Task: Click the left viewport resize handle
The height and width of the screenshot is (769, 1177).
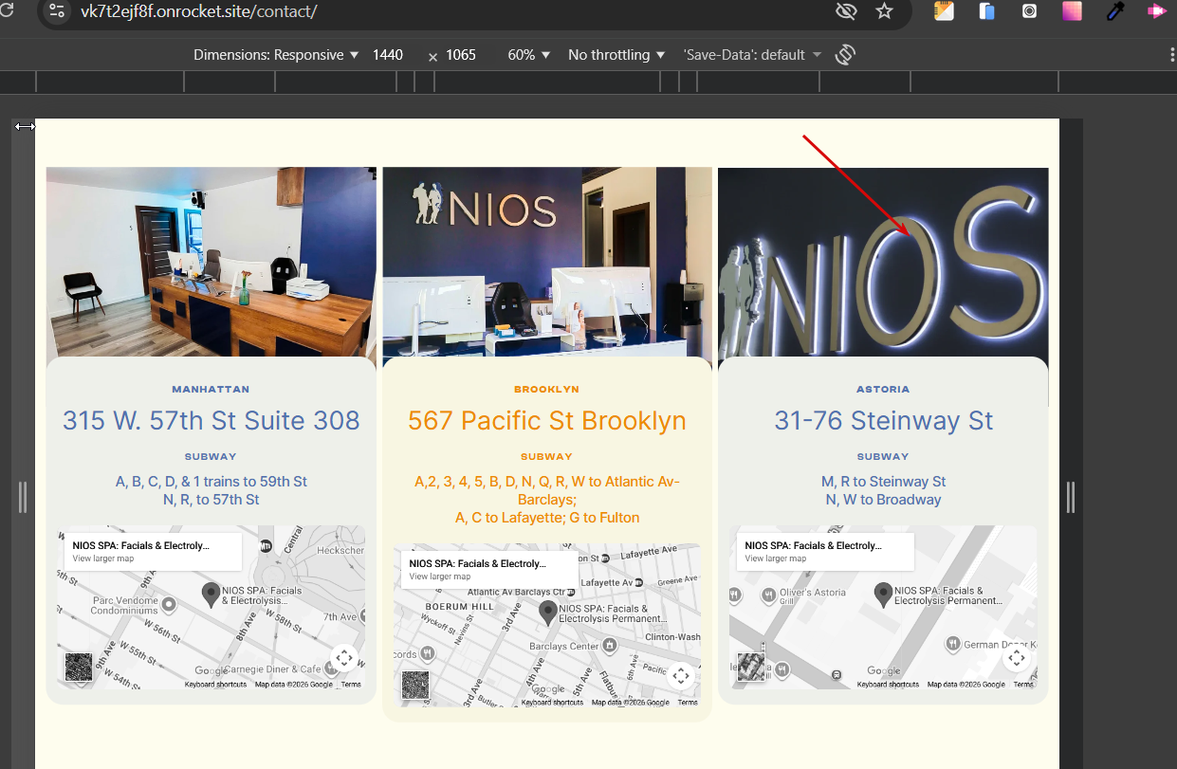Action: tap(23, 497)
